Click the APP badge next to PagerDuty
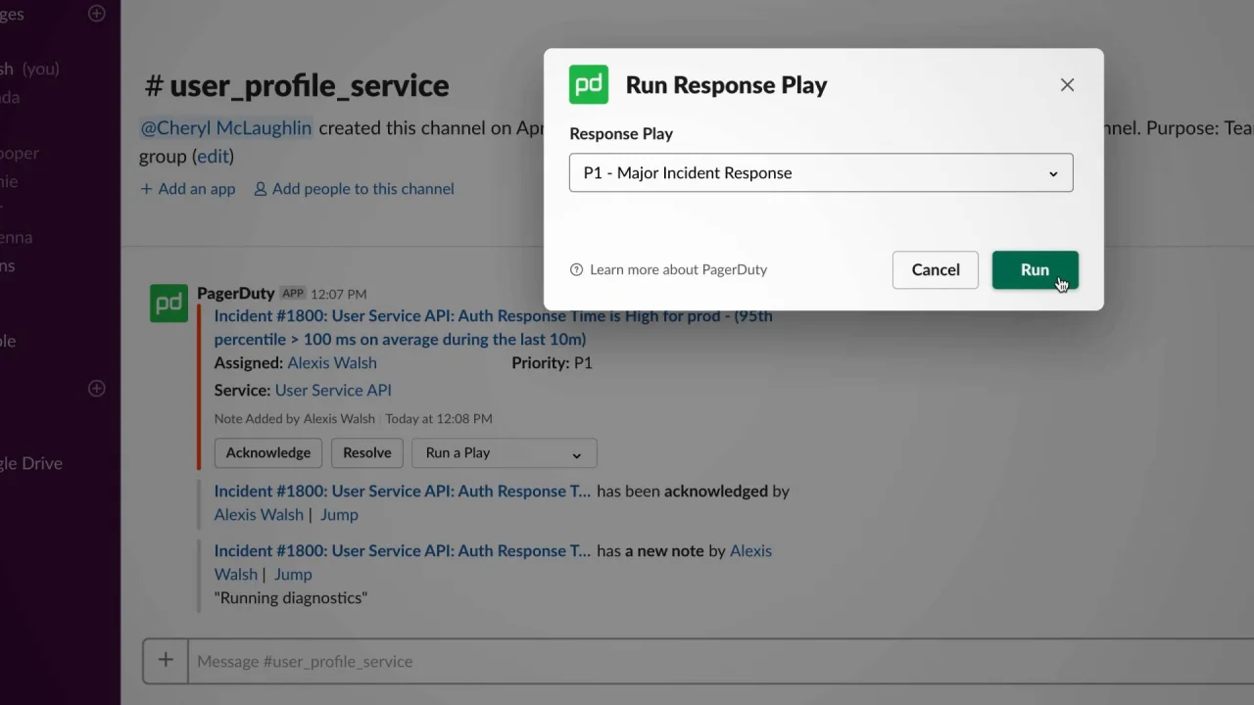This screenshot has width=1254, height=705. (x=293, y=293)
